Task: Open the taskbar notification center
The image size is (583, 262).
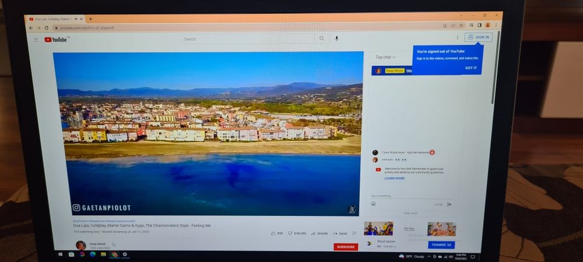Action: pos(473,256)
